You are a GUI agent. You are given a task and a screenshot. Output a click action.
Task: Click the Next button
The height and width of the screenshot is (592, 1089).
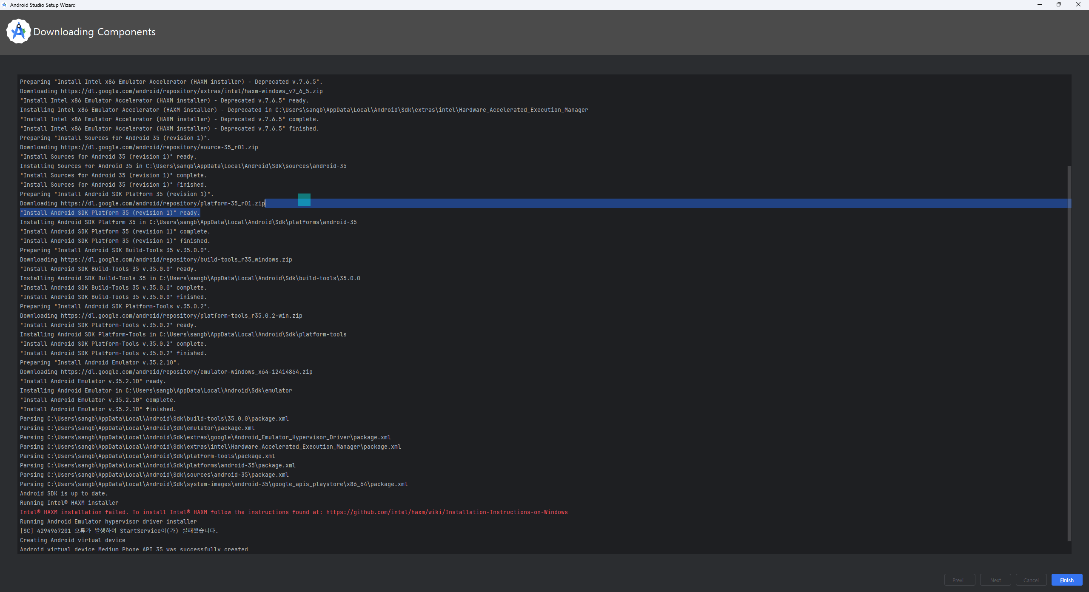click(x=995, y=580)
